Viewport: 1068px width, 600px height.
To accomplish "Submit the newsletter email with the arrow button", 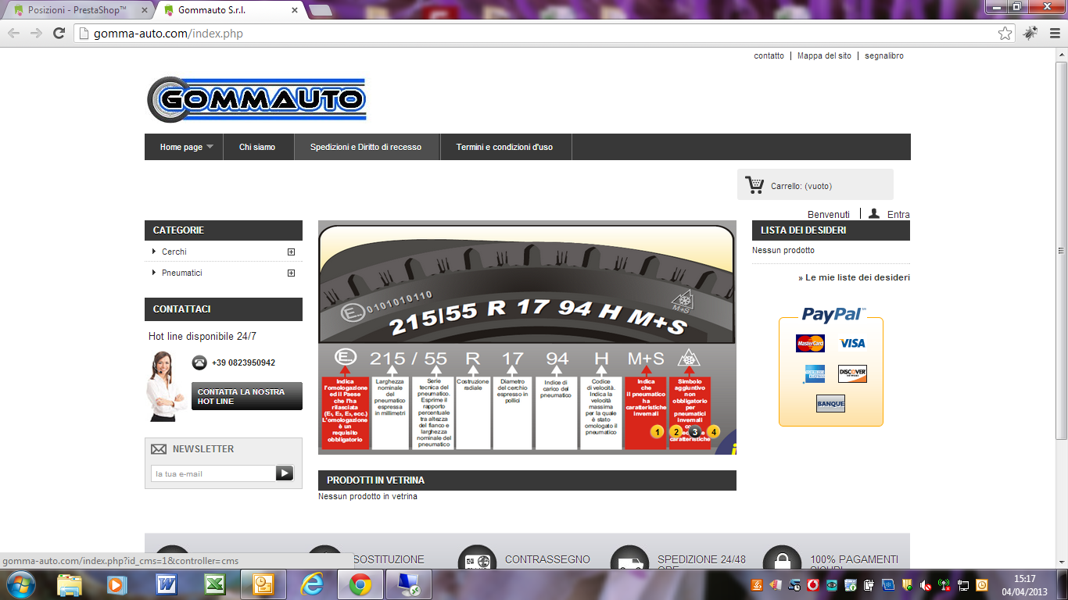I will (x=285, y=473).
